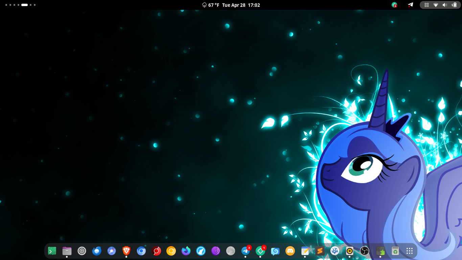Screen dimensions: 462x260
Task: Show Applications grid button
Action: (x=410, y=251)
